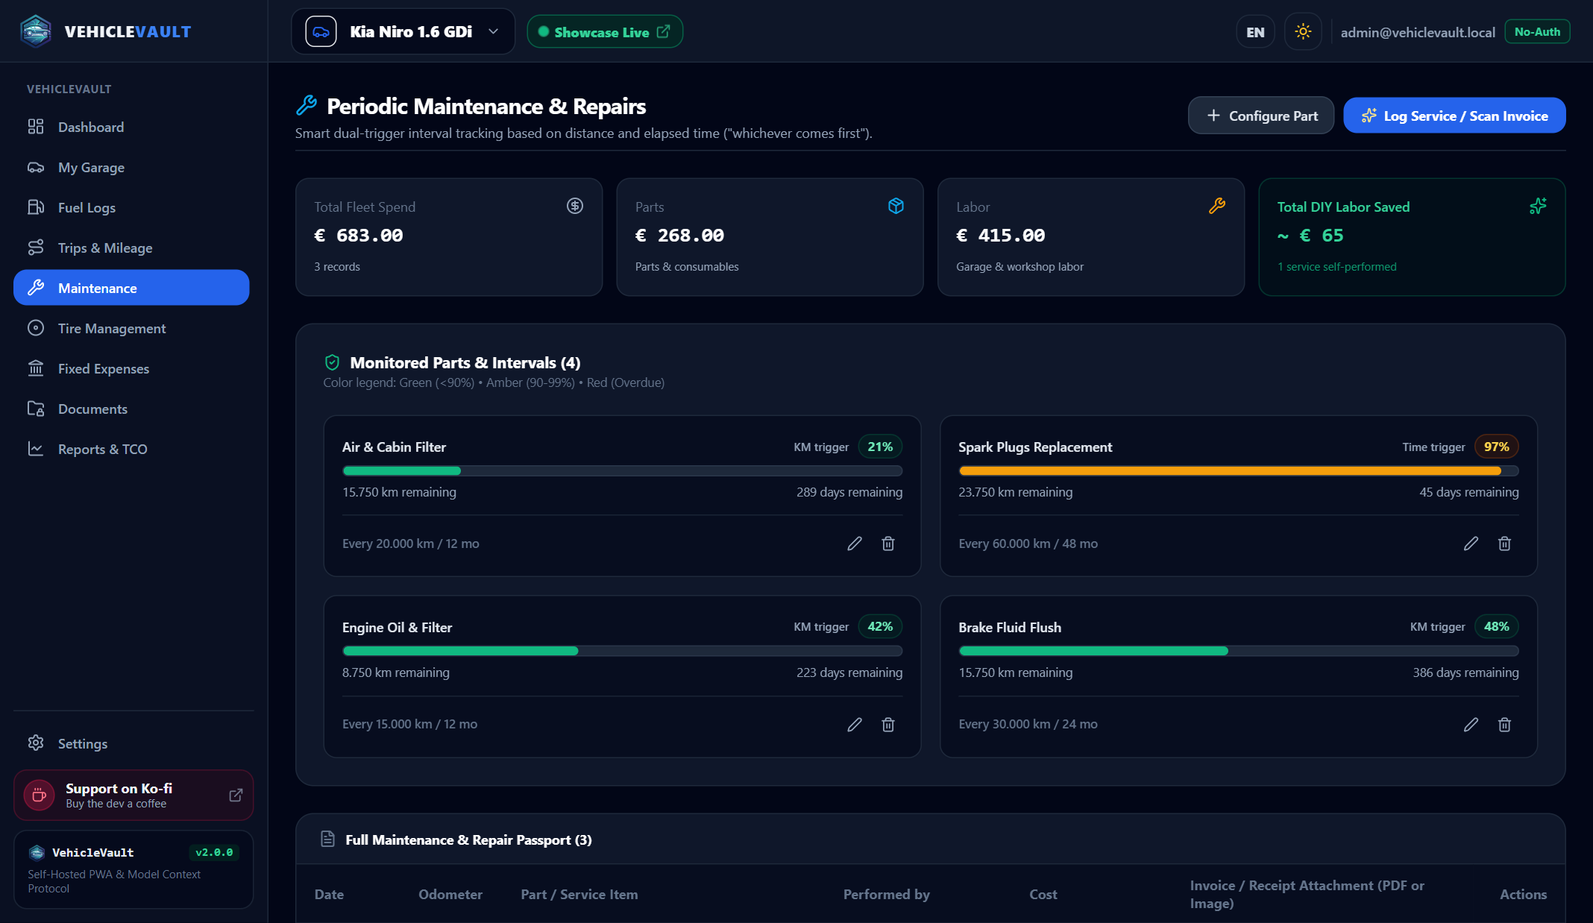
Task: Open the Showcase Live link
Action: click(x=605, y=32)
